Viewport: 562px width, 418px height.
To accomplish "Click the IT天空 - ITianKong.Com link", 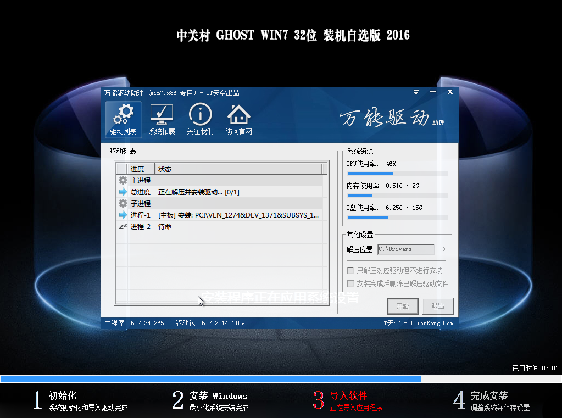I will [416, 323].
